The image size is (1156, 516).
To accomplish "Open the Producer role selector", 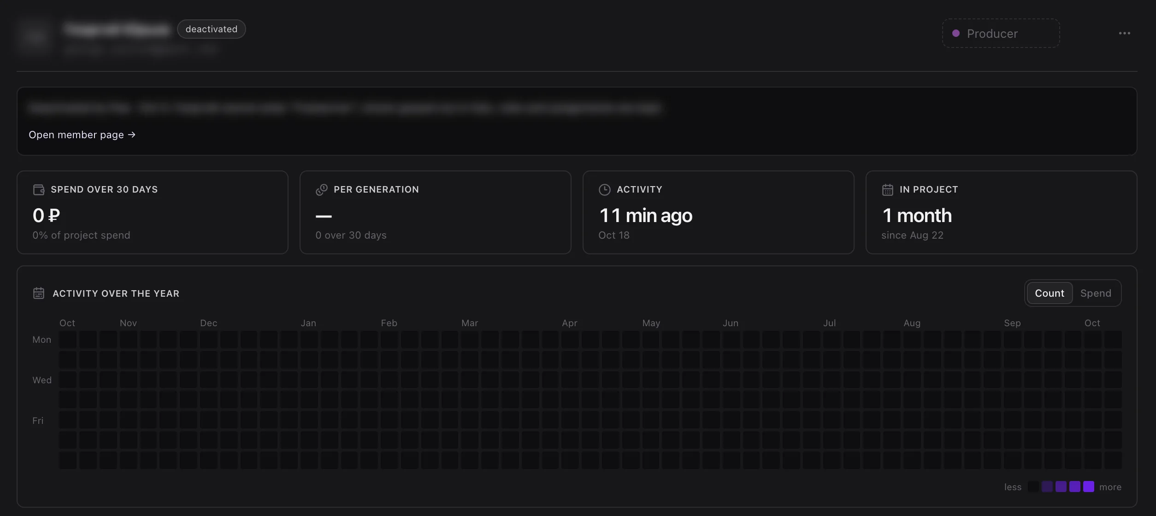I will [x=1001, y=33].
